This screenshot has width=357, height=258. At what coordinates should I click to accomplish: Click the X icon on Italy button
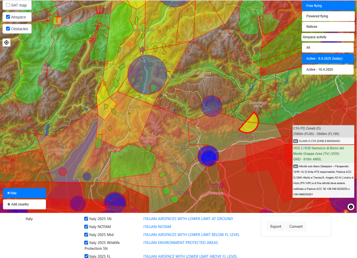[x=8, y=193]
